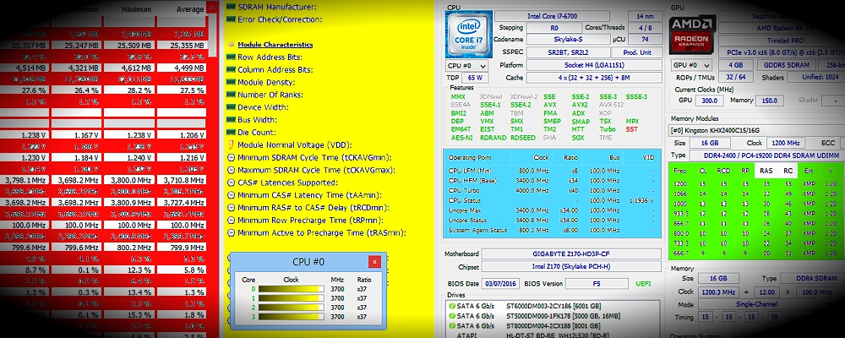Click the Intel Z170 (Skylake PCH-H) chipset field
The width and height of the screenshot is (845, 338).
pos(571,267)
